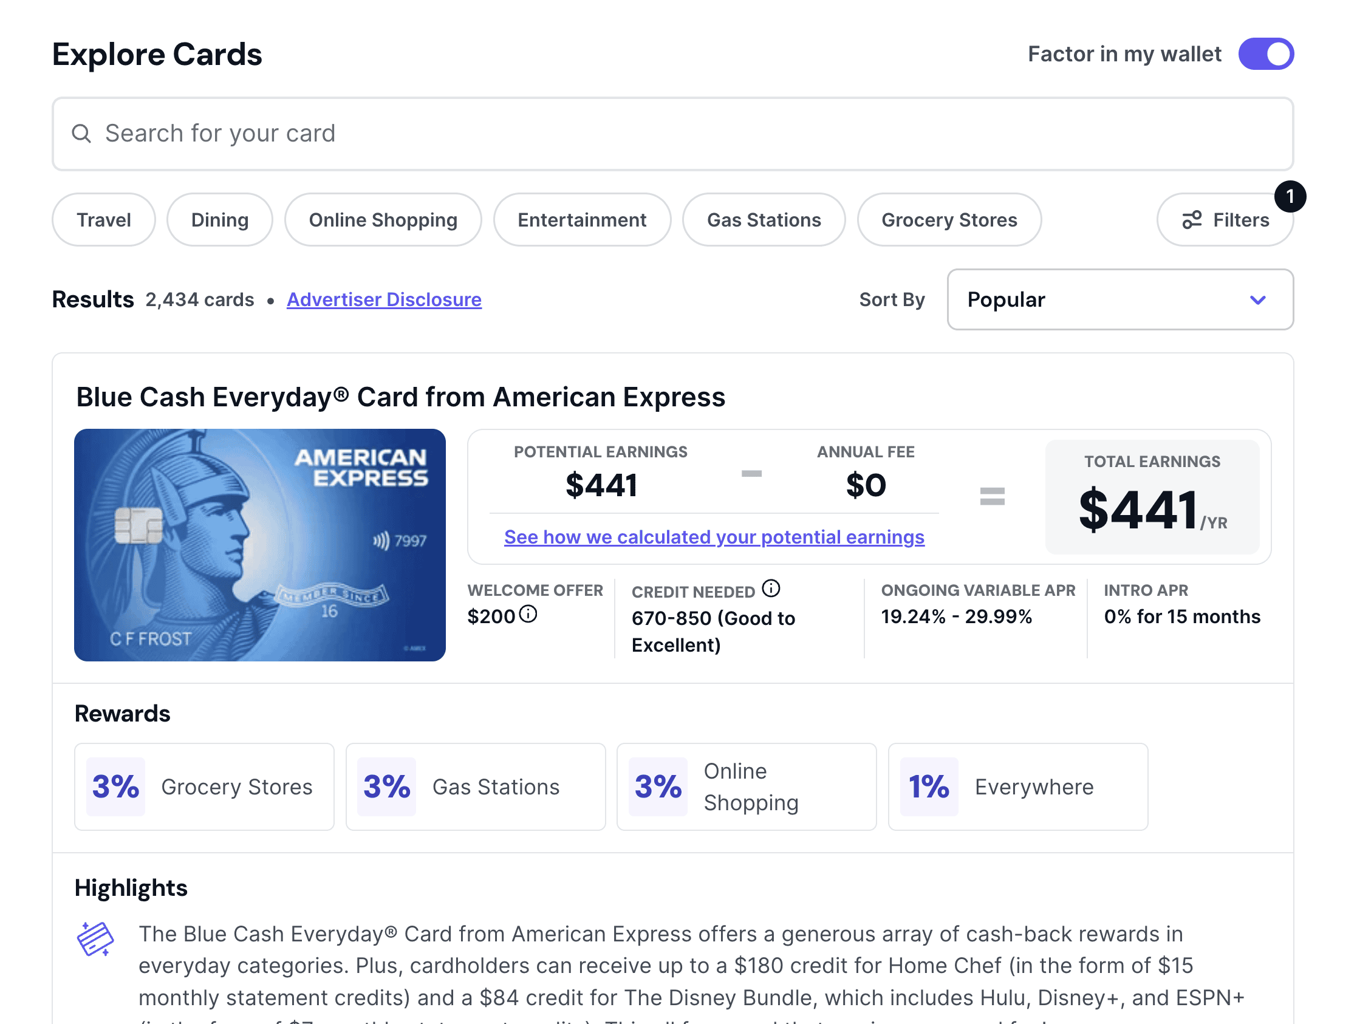Image resolution: width=1357 pixels, height=1024 pixels.
Task: Click the search magnifier icon
Action: (81, 133)
